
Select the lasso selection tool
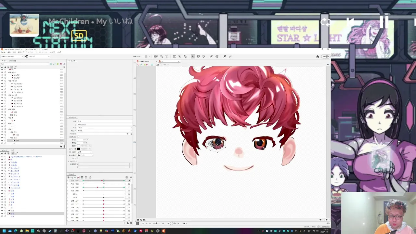(198, 56)
